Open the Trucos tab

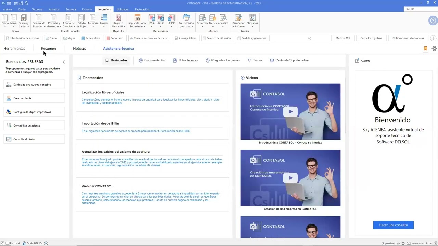[x=255, y=60]
